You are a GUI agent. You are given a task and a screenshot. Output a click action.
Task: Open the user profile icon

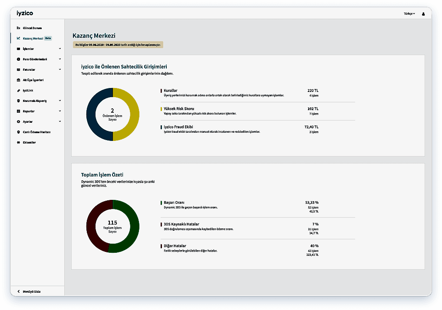pos(423,14)
